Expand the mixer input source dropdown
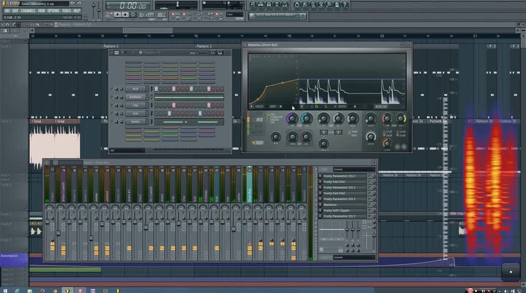526x293 pixels. click(x=354, y=169)
